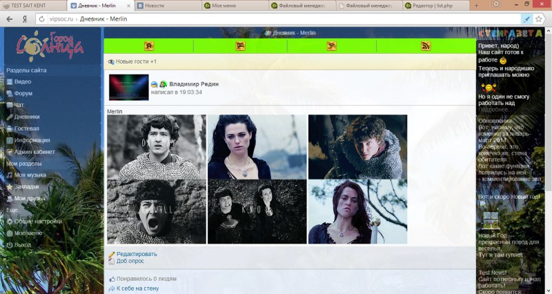Open top-left black-and-white knight image
Viewport: 552px width, 294px height.
coord(157,147)
